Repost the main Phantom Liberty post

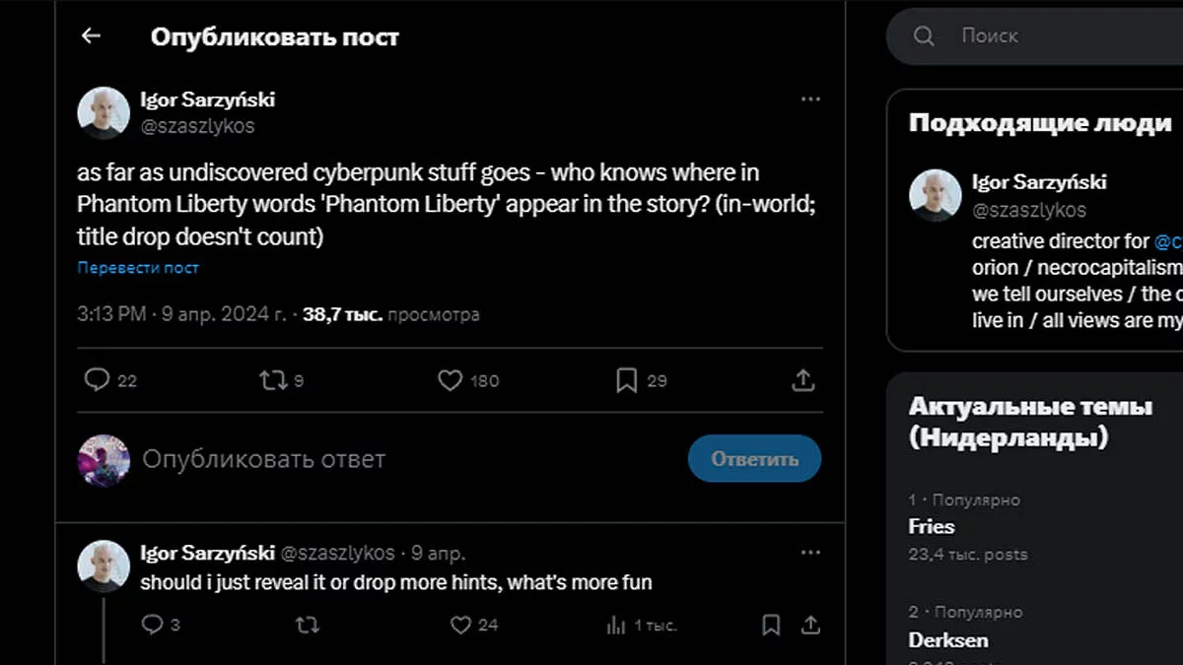[271, 380]
